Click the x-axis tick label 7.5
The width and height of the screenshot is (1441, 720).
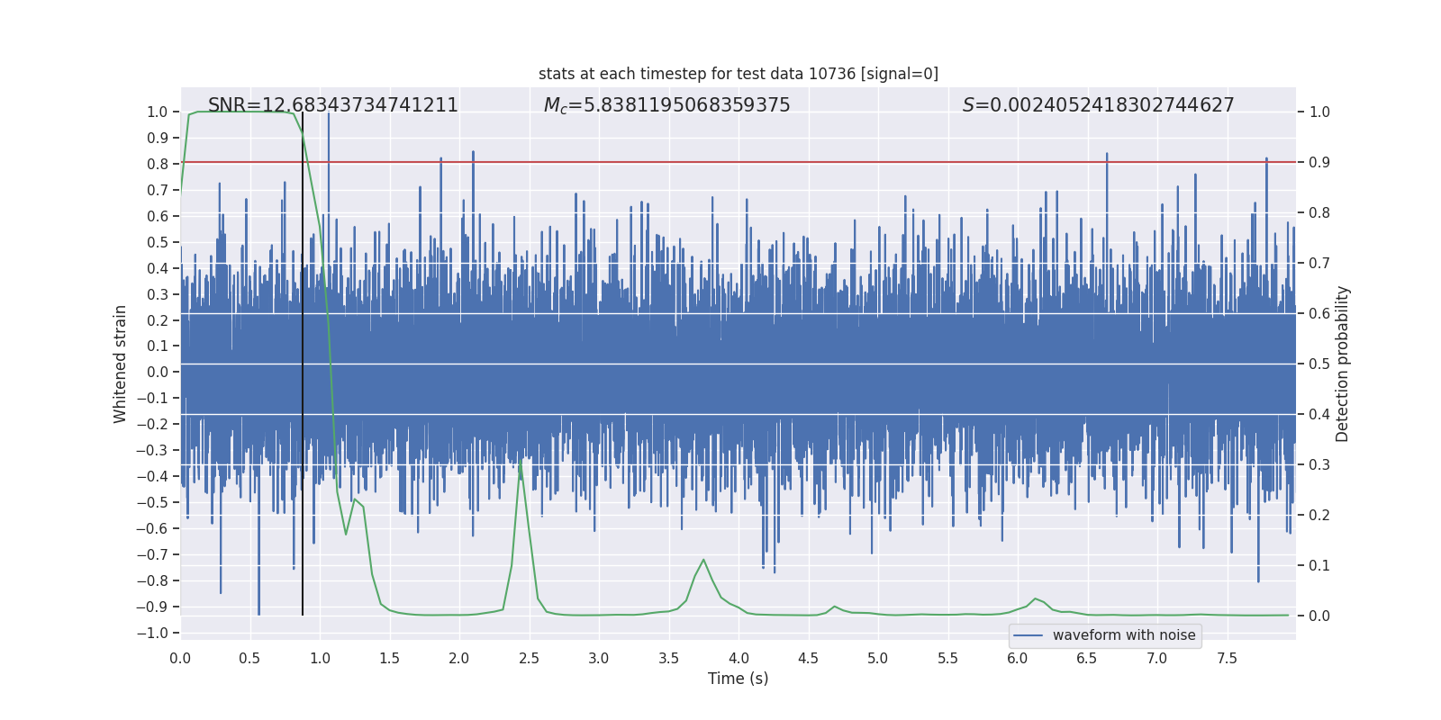[1227, 658]
